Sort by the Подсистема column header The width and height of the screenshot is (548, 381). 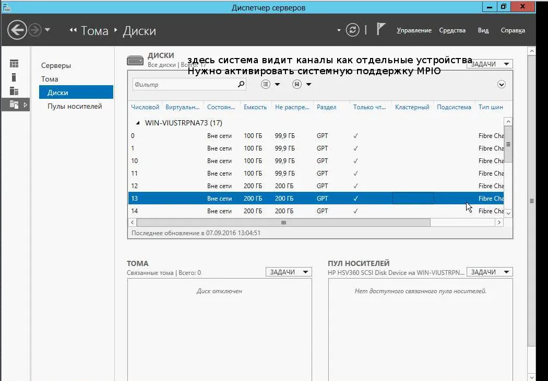point(454,107)
